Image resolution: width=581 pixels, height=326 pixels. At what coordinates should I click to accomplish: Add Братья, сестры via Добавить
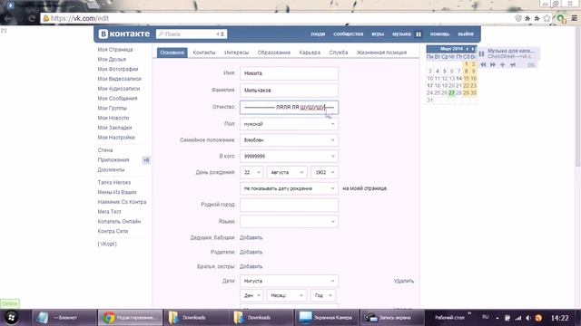click(251, 266)
